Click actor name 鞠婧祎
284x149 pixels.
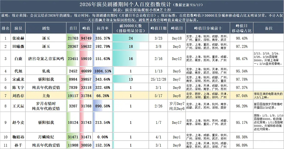tap(18, 137)
